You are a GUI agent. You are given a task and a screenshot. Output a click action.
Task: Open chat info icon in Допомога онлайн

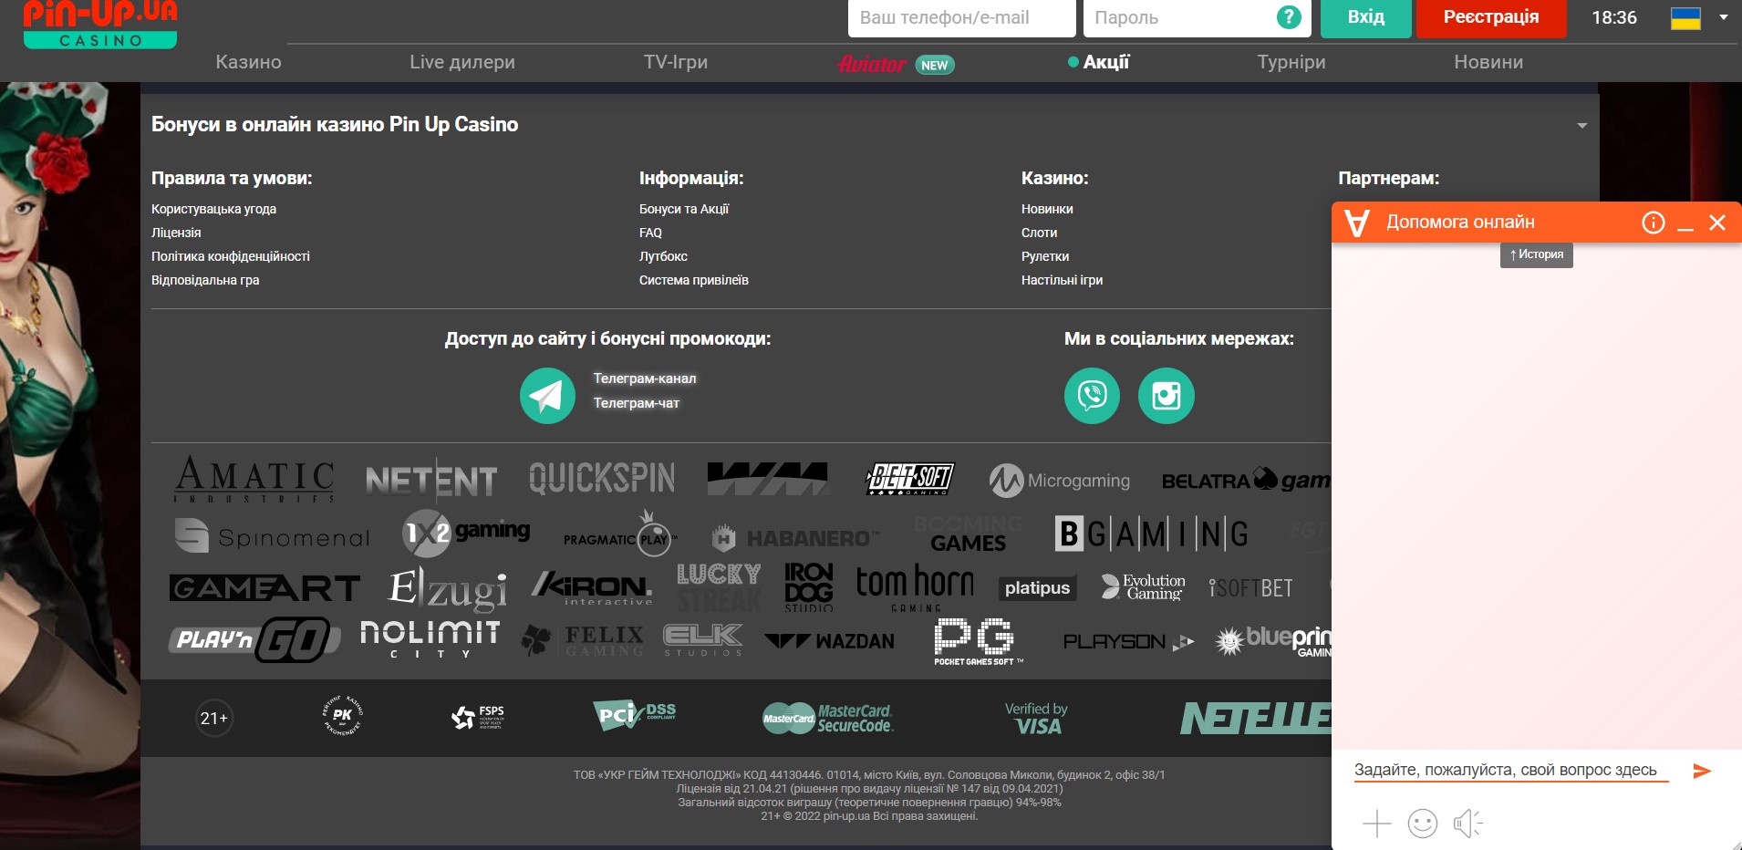[x=1654, y=223]
